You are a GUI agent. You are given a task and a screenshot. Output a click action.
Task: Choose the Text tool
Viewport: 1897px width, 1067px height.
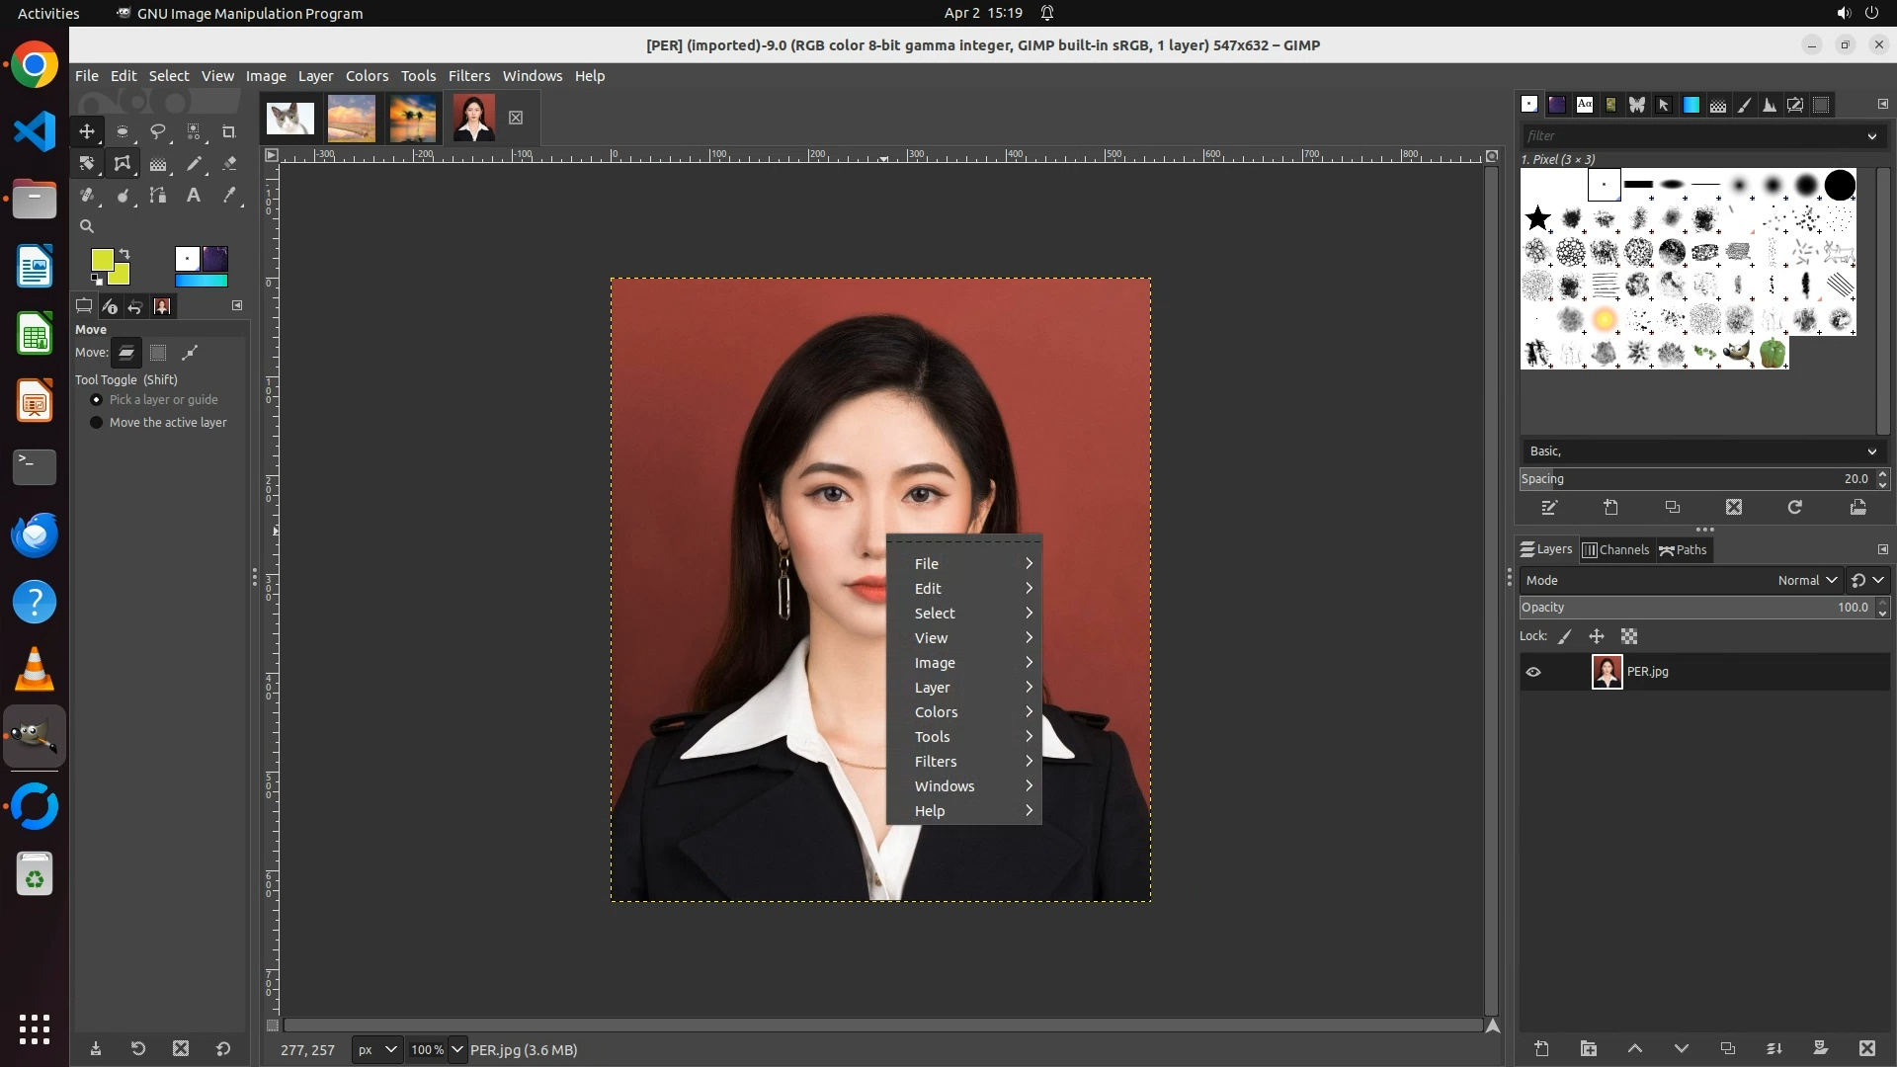pyautogui.click(x=194, y=196)
